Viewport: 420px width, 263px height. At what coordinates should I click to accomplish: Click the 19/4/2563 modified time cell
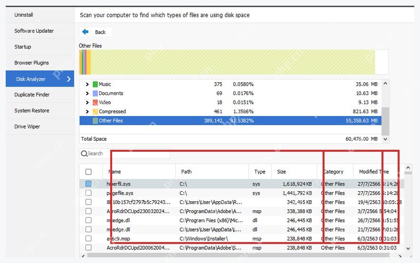380,202
